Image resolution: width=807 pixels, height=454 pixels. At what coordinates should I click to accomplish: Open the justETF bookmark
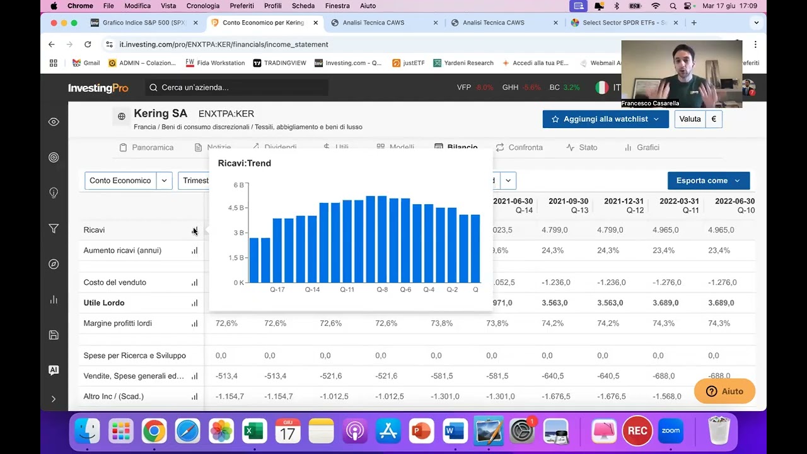(x=408, y=63)
